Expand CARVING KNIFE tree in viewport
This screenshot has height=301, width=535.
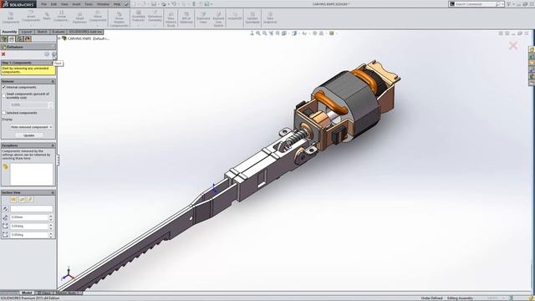tap(59, 38)
